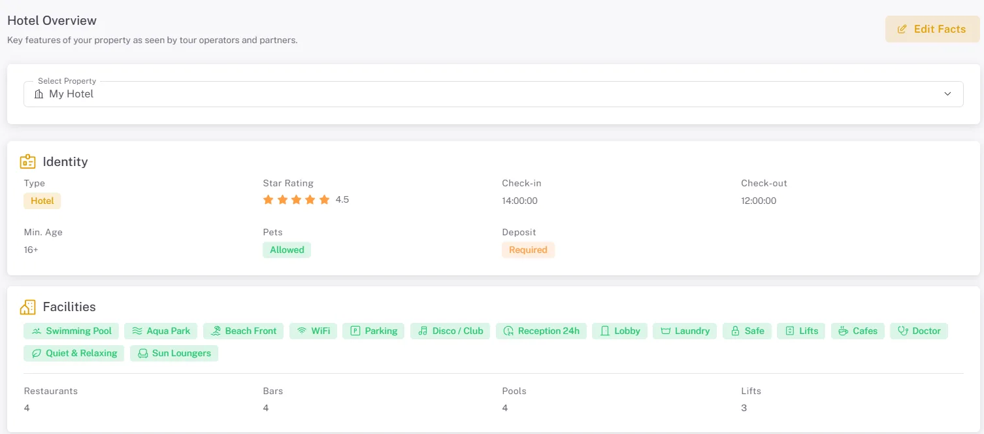Click the Aqua Park waves icon

click(x=137, y=331)
